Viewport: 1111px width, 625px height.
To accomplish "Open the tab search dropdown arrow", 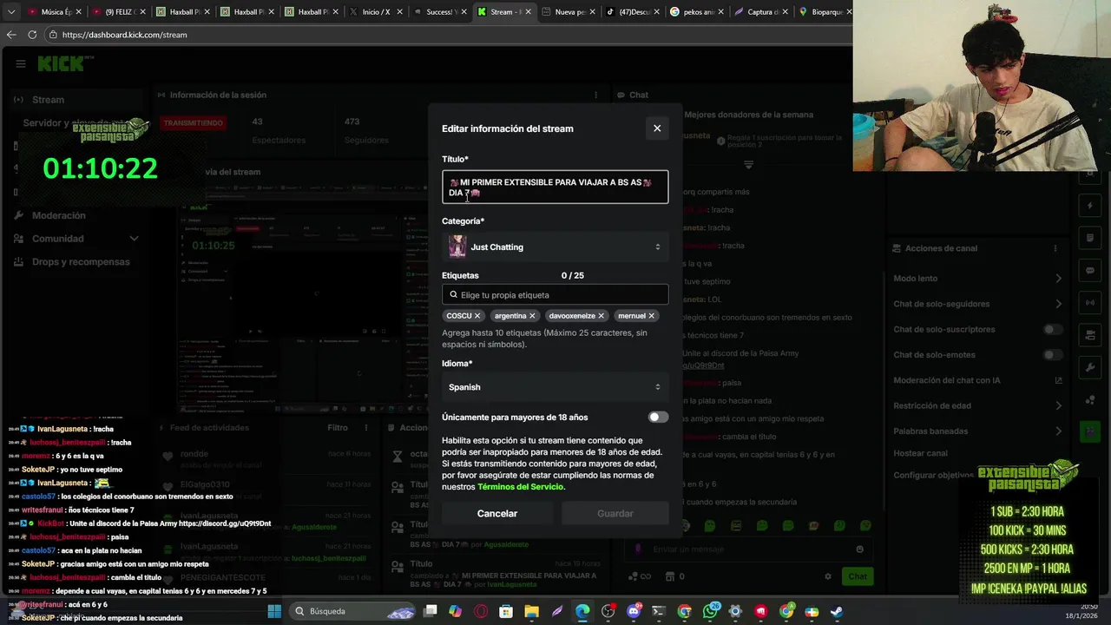I will tap(11, 12).
